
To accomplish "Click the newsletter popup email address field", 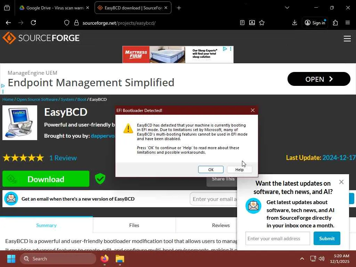I will (x=277, y=238).
